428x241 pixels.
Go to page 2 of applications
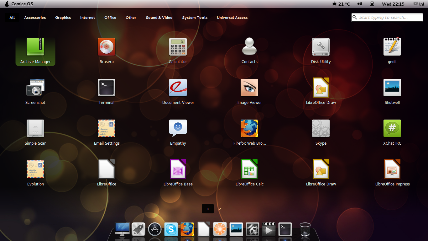click(219, 209)
